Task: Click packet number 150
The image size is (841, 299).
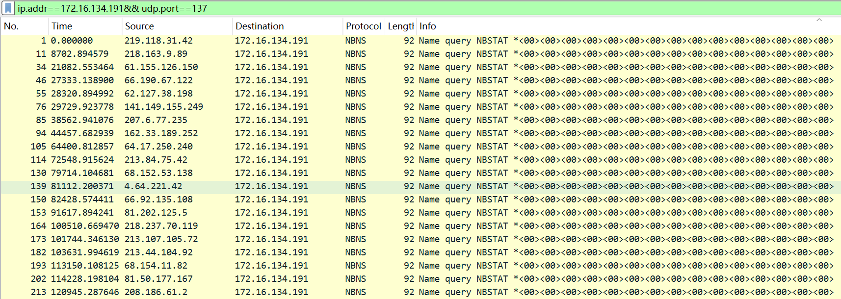Action: [38, 199]
